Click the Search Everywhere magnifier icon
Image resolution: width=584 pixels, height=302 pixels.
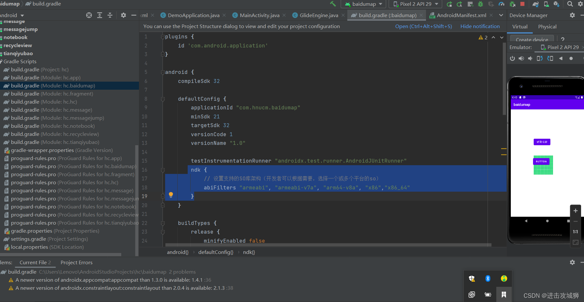click(x=570, y=4)
